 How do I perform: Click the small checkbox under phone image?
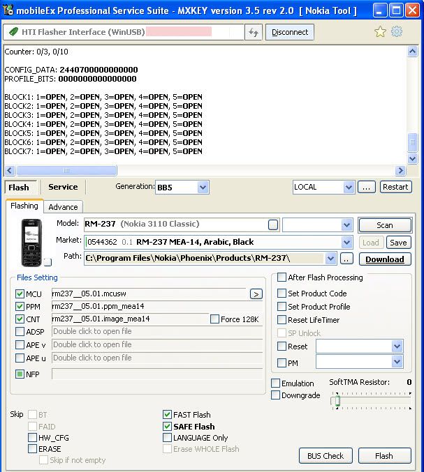pyautogui.click(x=47, y=262)
